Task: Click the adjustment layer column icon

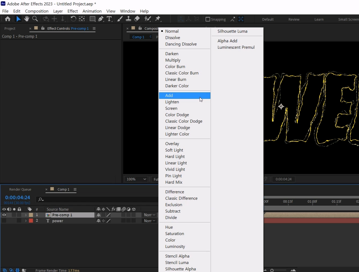Action: (x=129, y=209)
